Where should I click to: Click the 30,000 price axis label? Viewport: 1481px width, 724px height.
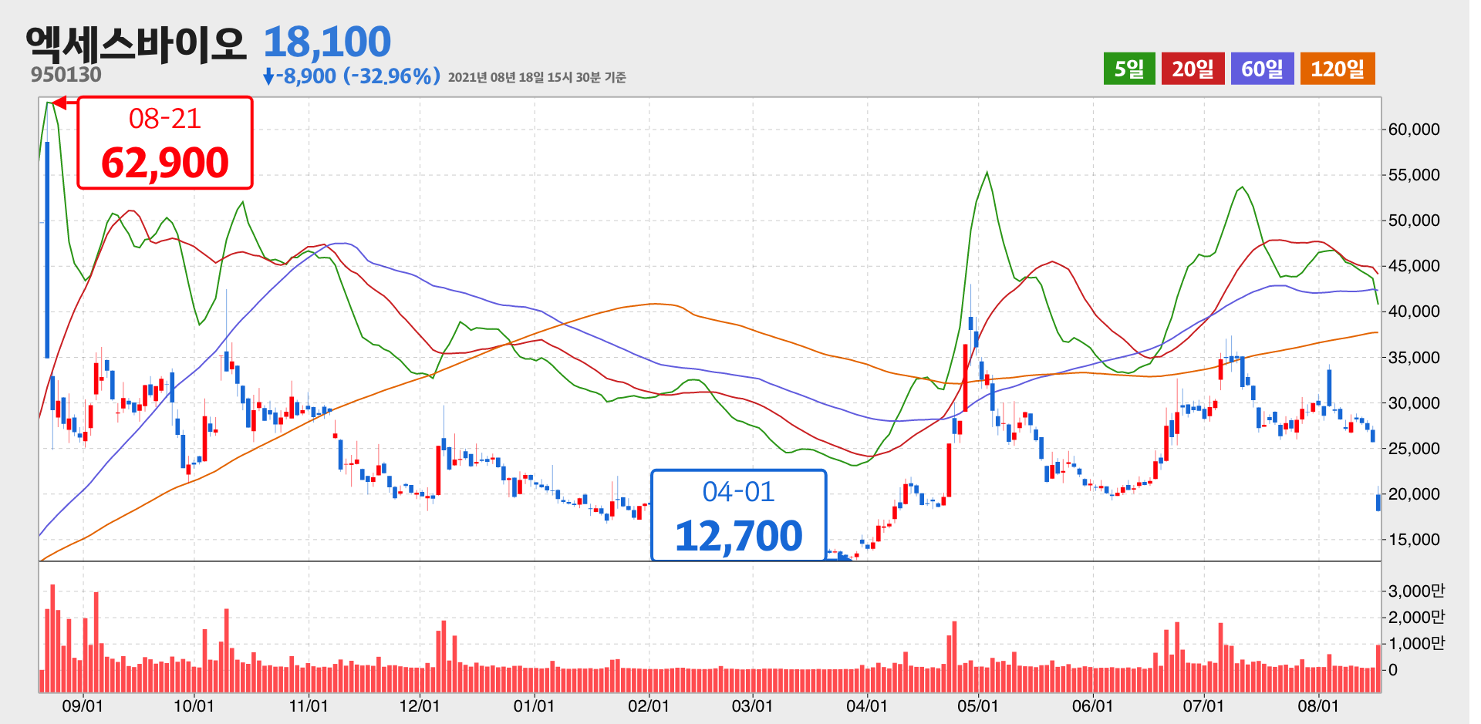1414,403
